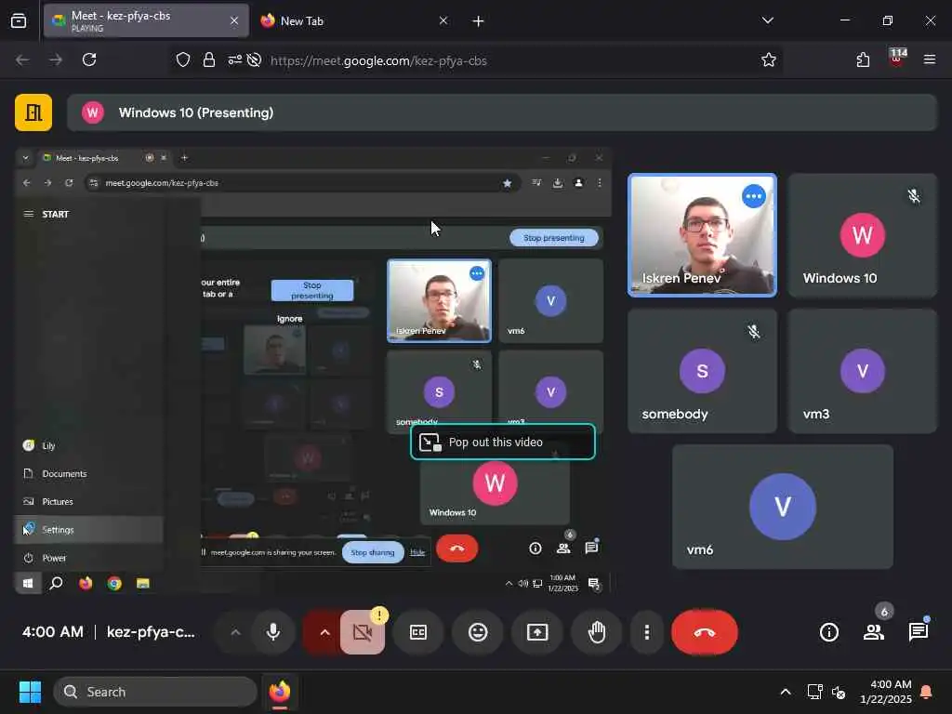Viewport: 952px width, 714px height.
Task: Raise hand in the meeting
Action: click(x=597, y=632)
